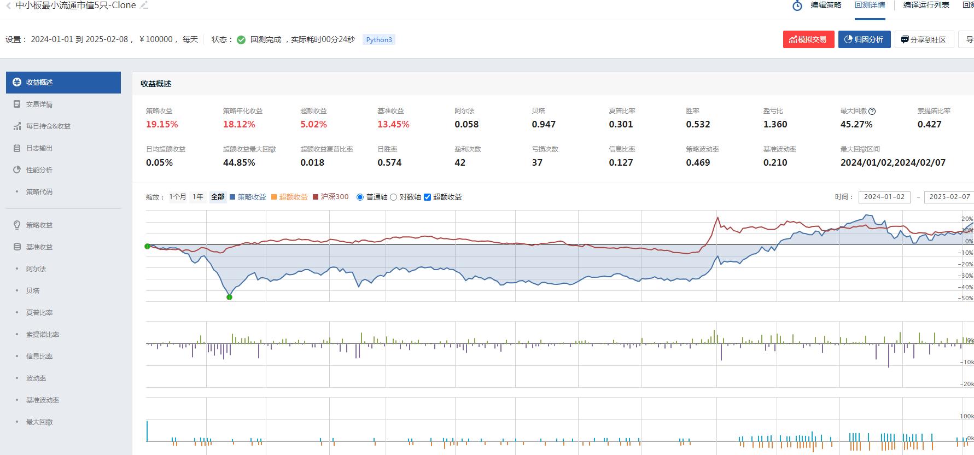The height and width of the screenshot is (455, 974).
Task: Select the 普通轴 radio button
Action: point(360,197)
